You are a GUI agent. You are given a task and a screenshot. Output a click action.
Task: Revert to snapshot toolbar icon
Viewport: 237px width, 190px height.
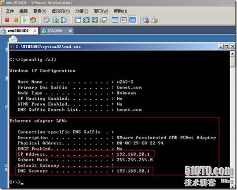coord(55,20)
